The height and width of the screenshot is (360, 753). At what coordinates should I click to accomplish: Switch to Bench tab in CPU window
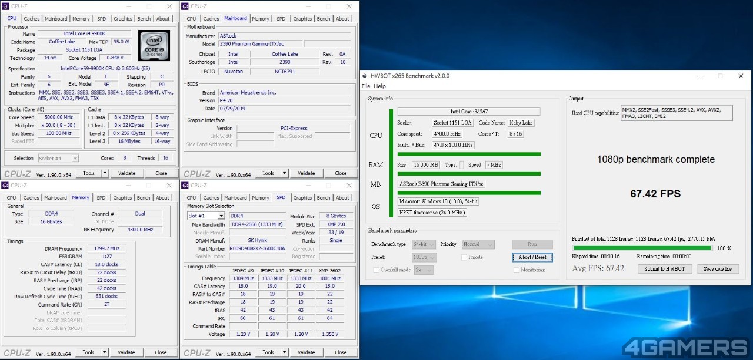point(144,19)
